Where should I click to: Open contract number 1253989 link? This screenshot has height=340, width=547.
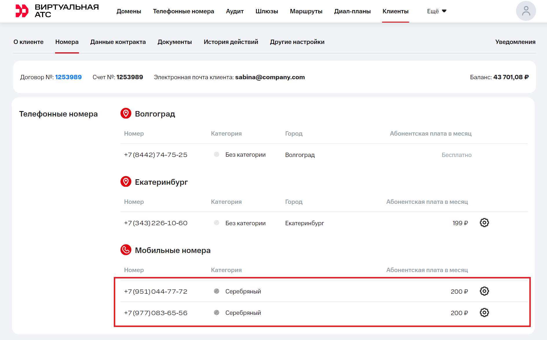68,77
